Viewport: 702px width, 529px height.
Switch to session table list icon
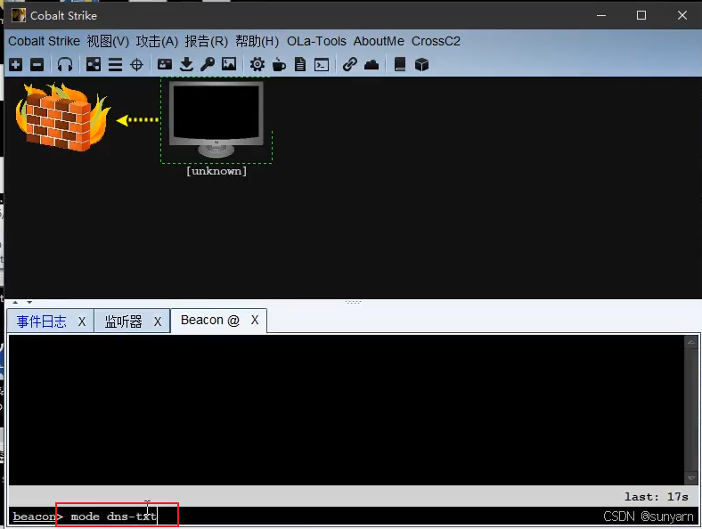[x=115, y=65]
